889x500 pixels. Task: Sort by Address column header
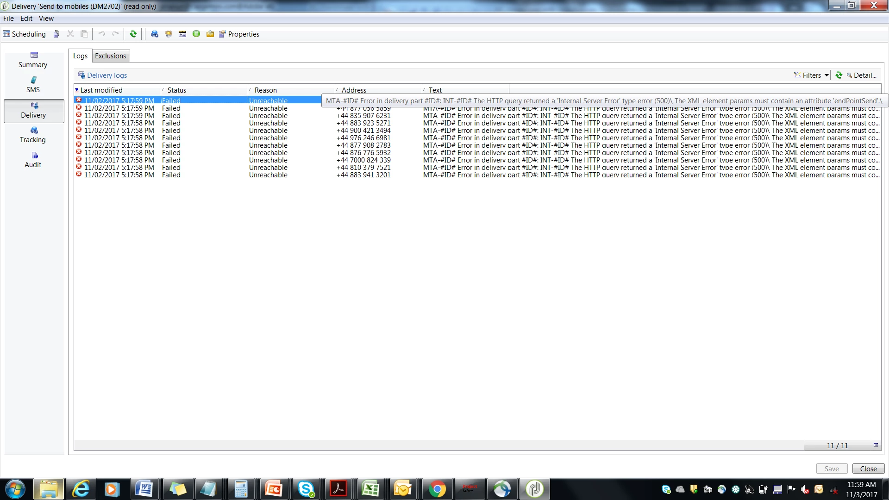coord(354,90)
